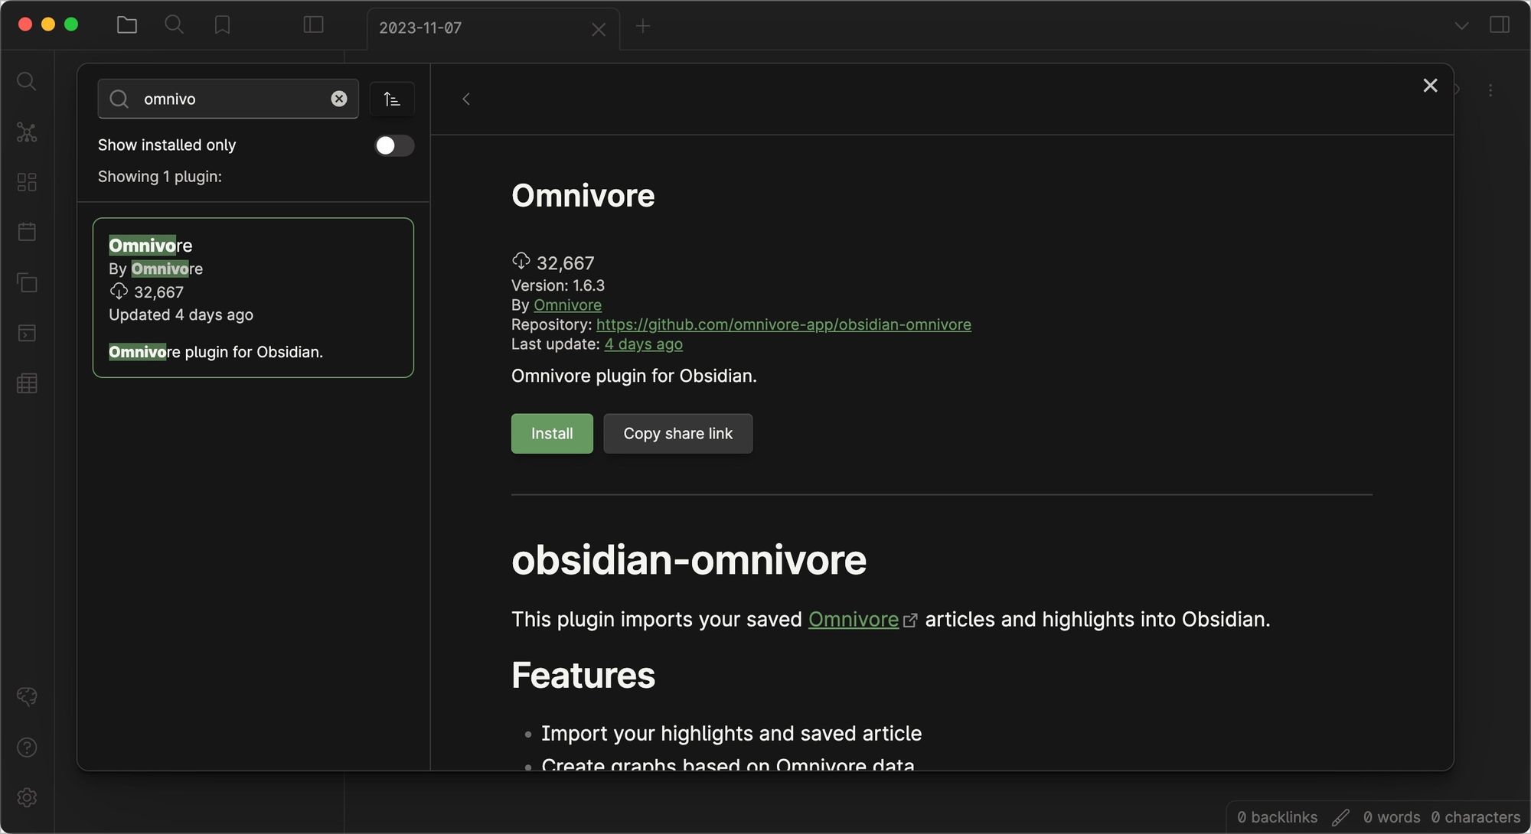Clear the search field with the X circle

pos(338,98)
